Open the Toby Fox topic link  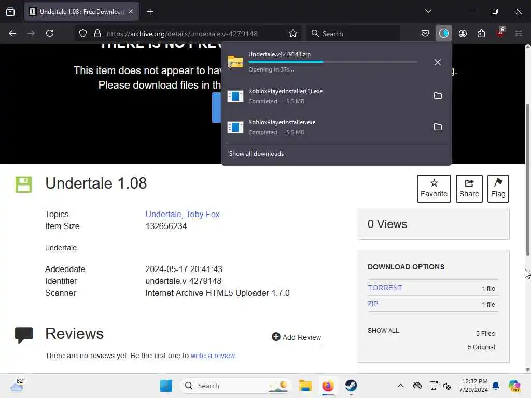[203, 214]
